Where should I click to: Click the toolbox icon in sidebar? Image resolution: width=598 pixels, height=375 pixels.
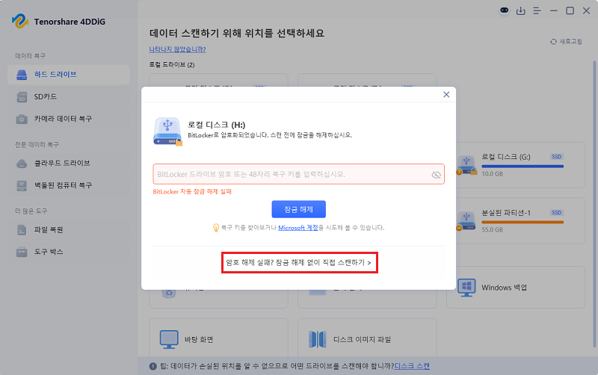(22, 252)
